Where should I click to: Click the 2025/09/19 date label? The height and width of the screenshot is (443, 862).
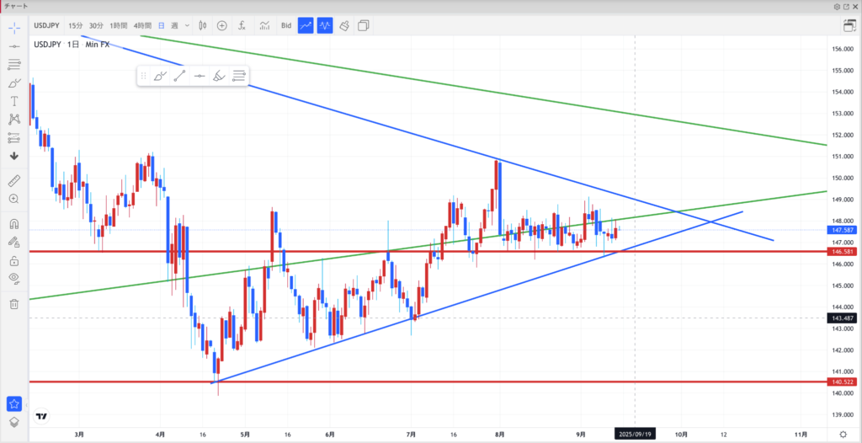point(635,435)
